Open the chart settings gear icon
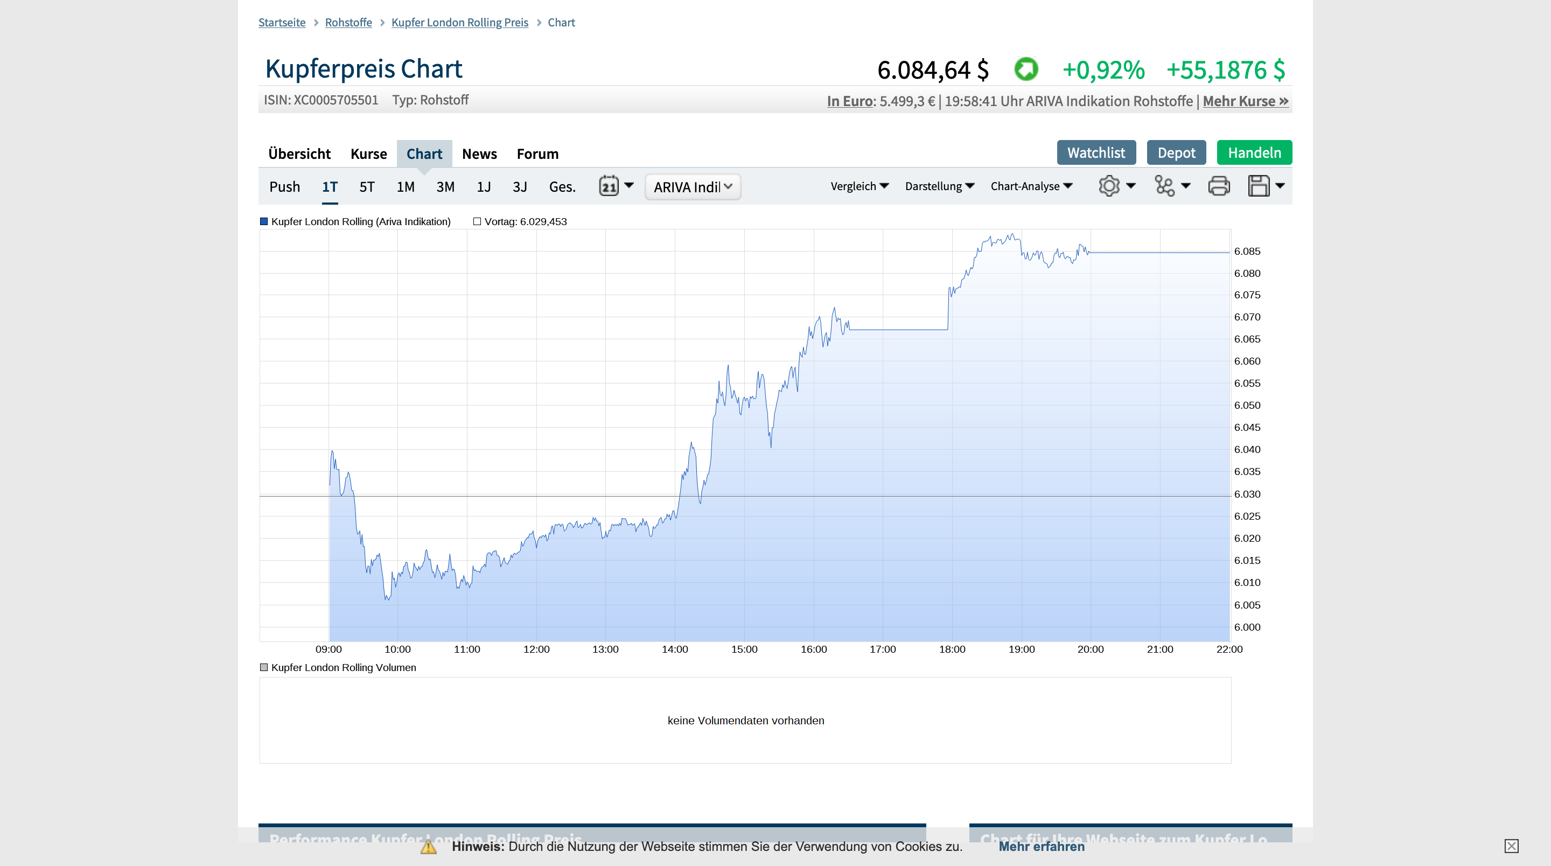The width and height of the screenshot is (1551, 866). click(x=1108, y=186)
